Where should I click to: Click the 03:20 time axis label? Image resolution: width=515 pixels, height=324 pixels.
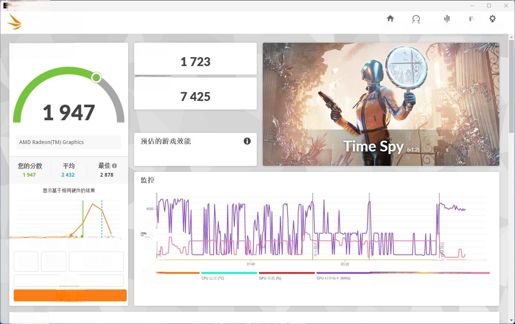click(345, 264)
